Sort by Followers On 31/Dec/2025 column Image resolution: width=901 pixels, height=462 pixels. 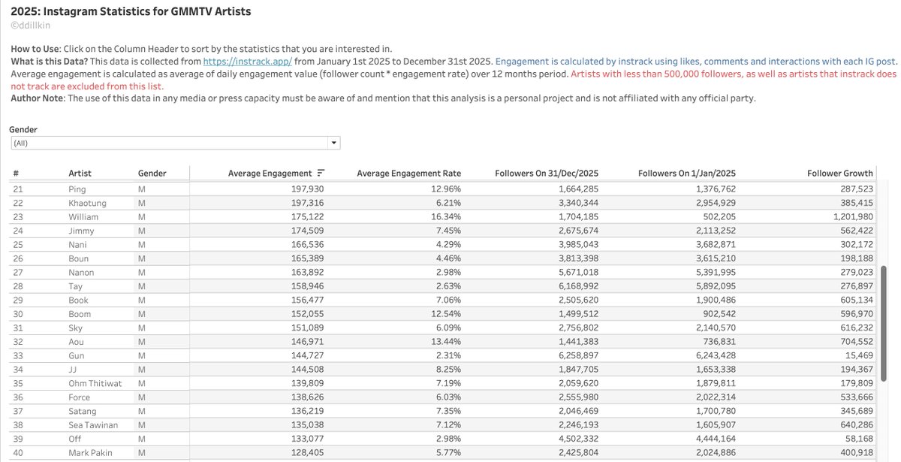click(x=547, y=174)
